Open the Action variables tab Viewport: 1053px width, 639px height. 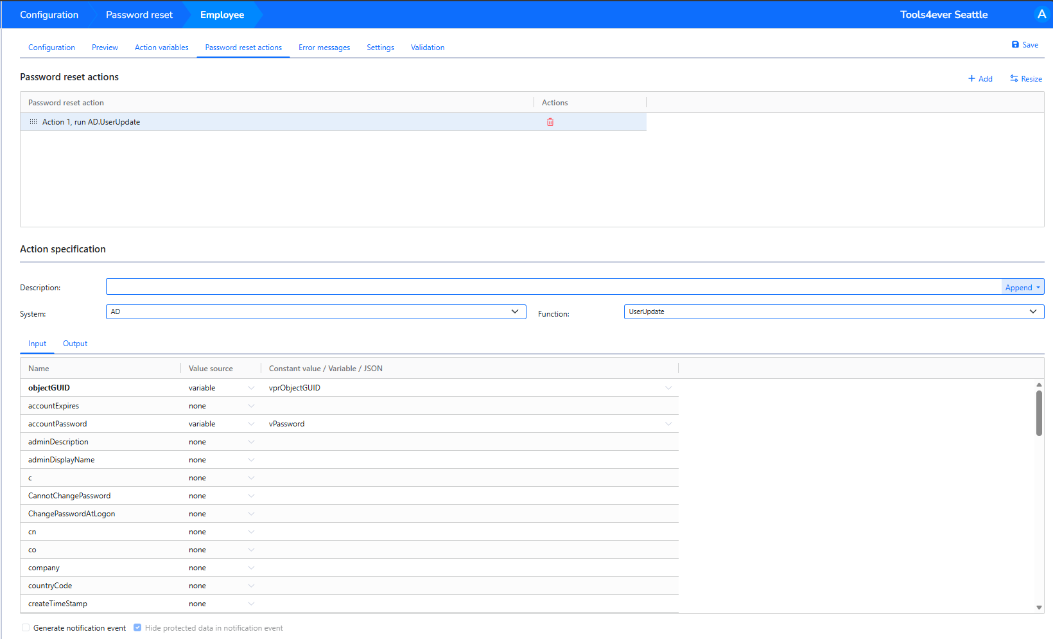[x=162, y=48]
